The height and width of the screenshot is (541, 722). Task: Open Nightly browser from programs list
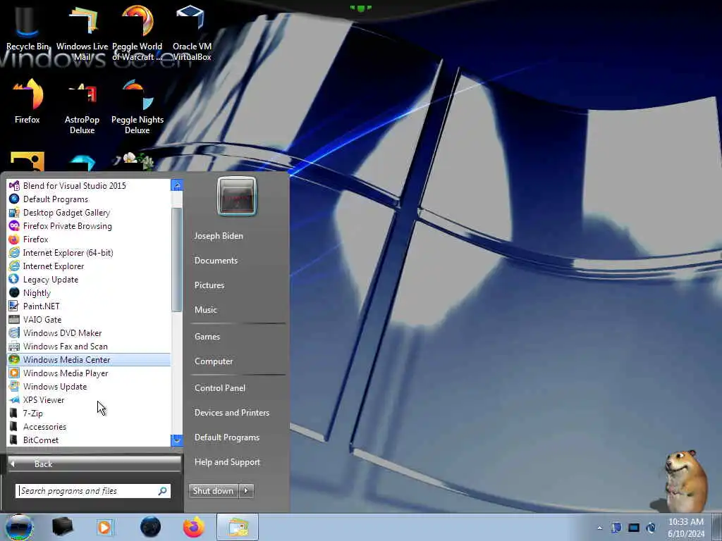click(89, 292)
